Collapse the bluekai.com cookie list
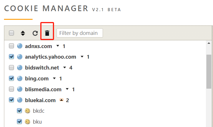The image size is (213, 127). pyautogui.click(x=61, y=100)
